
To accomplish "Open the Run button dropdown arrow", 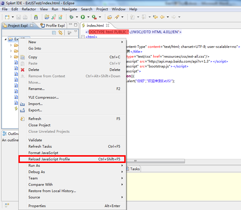I will click(88, 17).
